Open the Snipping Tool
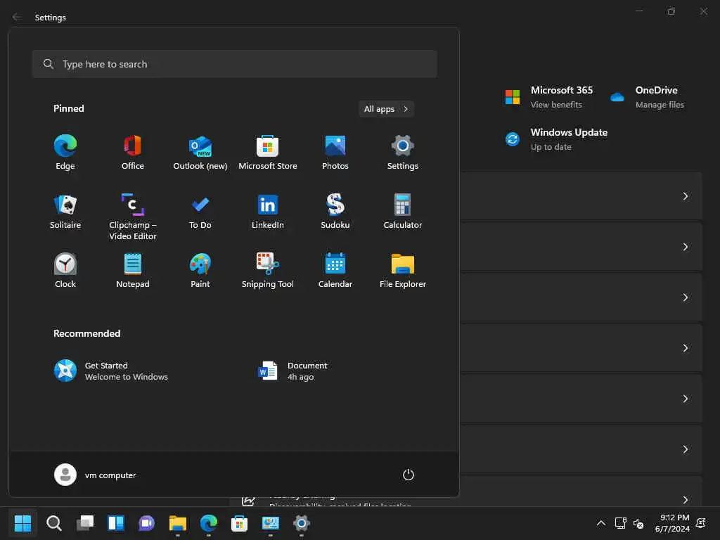The image size is (720, 540). click(268, 271)
